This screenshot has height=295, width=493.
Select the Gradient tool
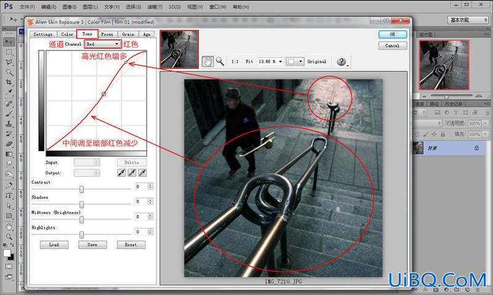click(x=9, y=154)
